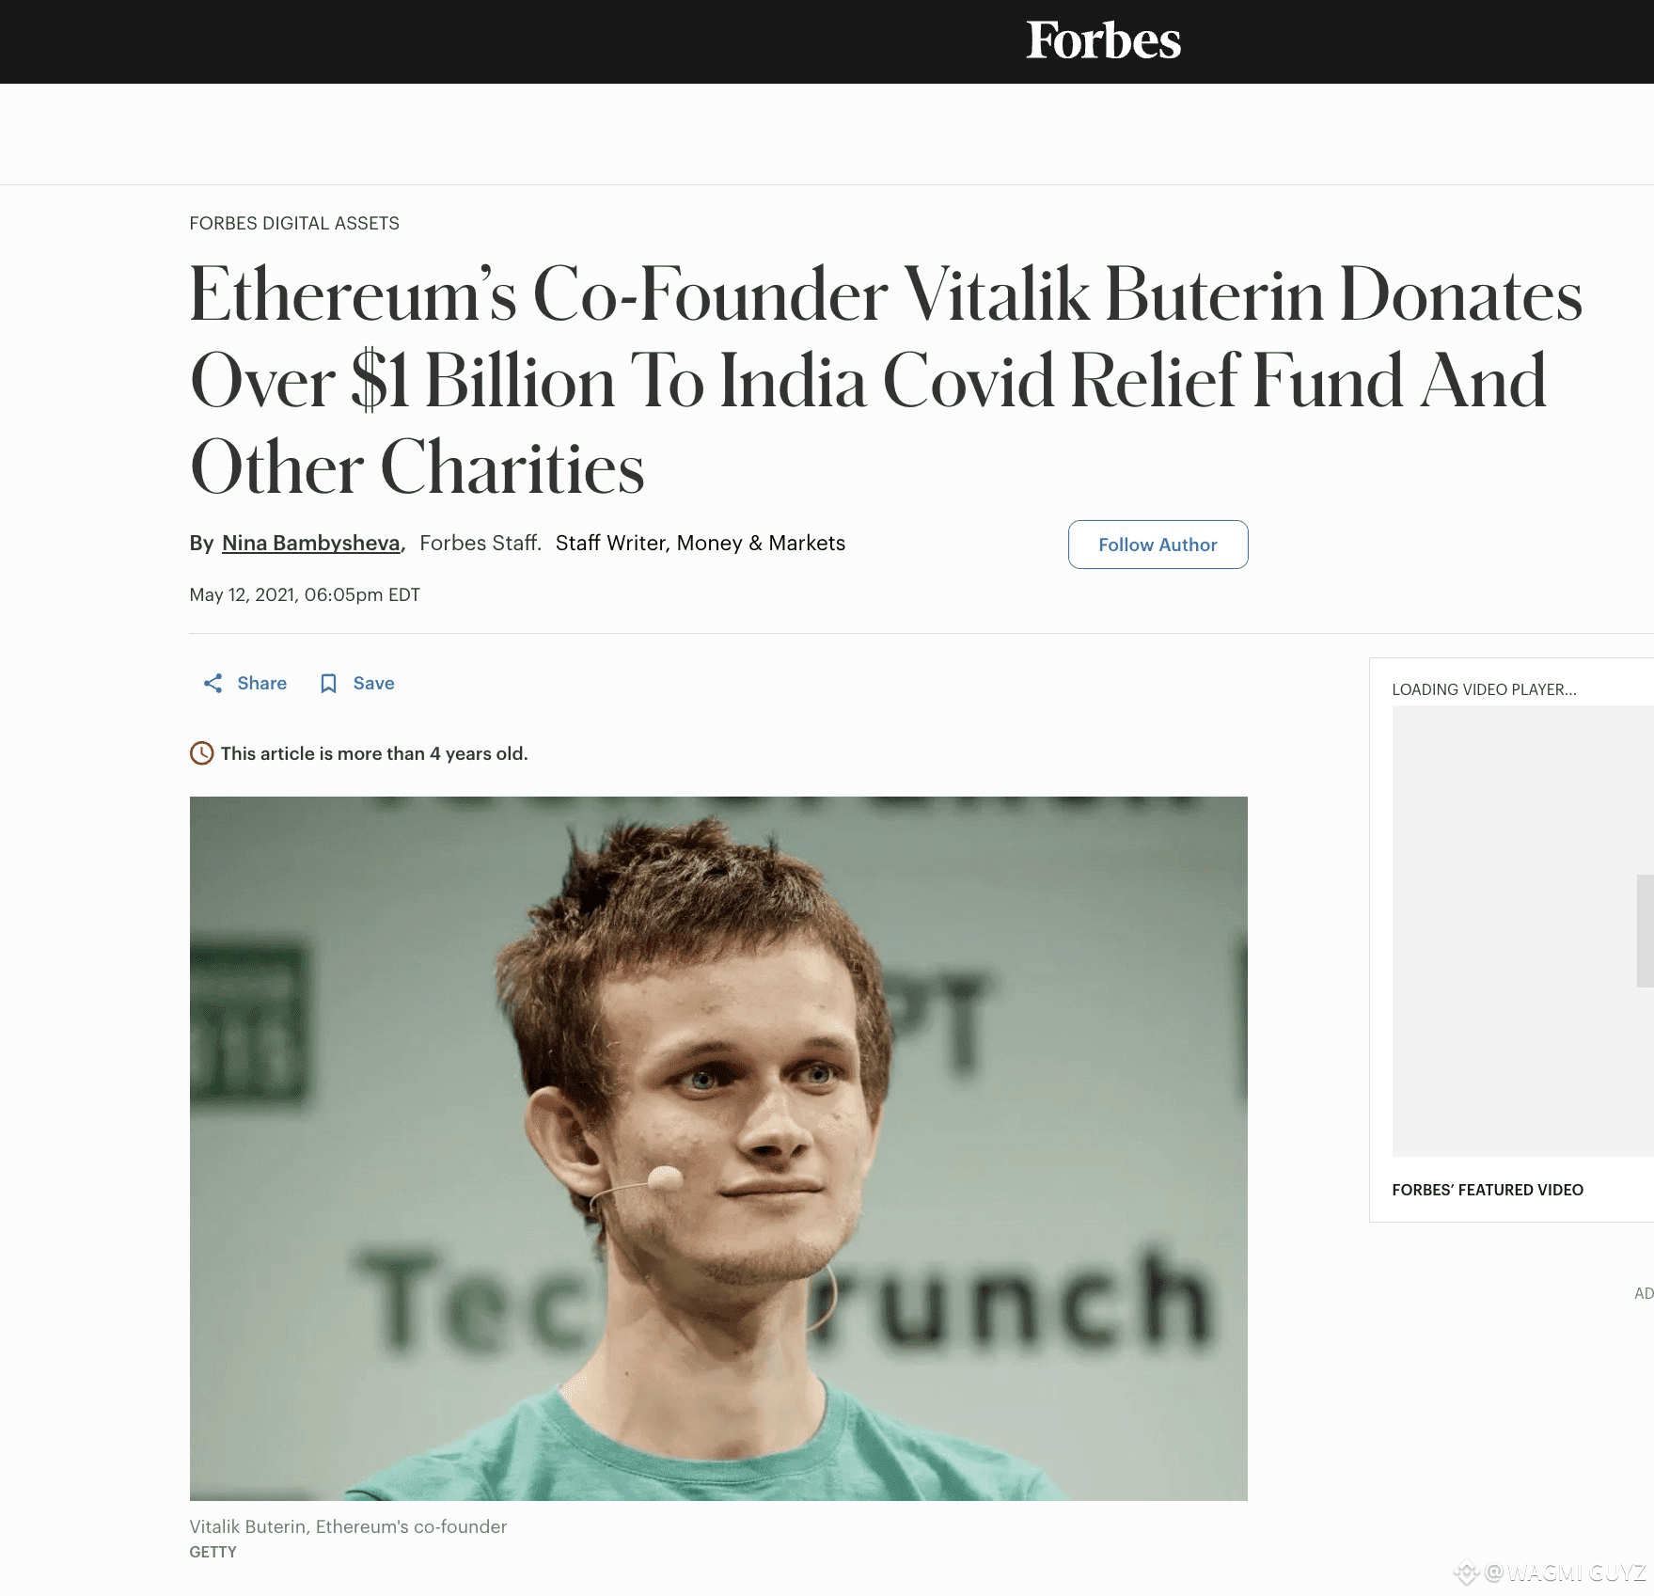
Task: Click the Share arrow icon
Action: (213, 684)
